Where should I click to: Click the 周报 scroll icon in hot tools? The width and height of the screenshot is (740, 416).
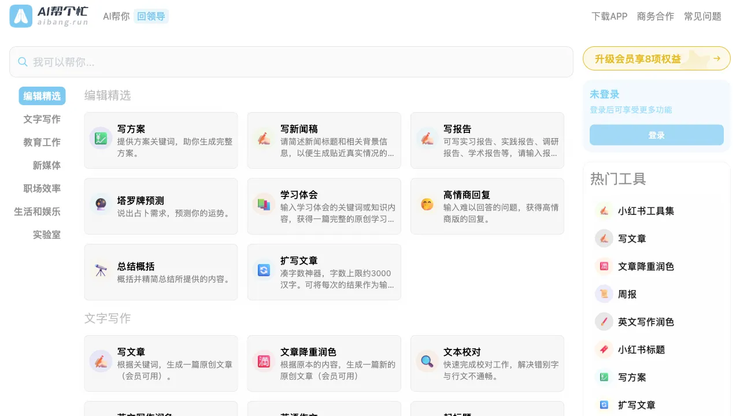click(604, 294)
